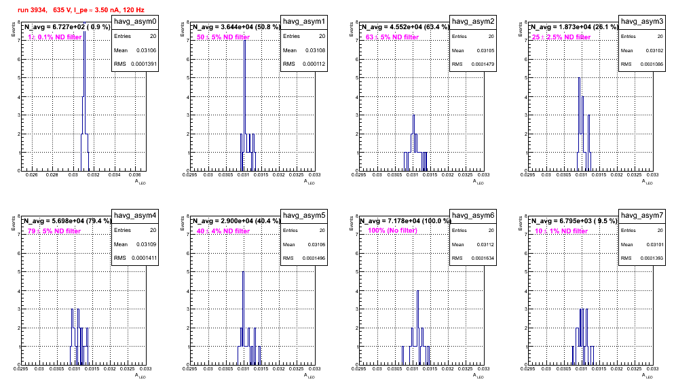Click Mean 0.03112 in havg_asym6 box
The image size is (676, 388).
click(x=473, y=245)
